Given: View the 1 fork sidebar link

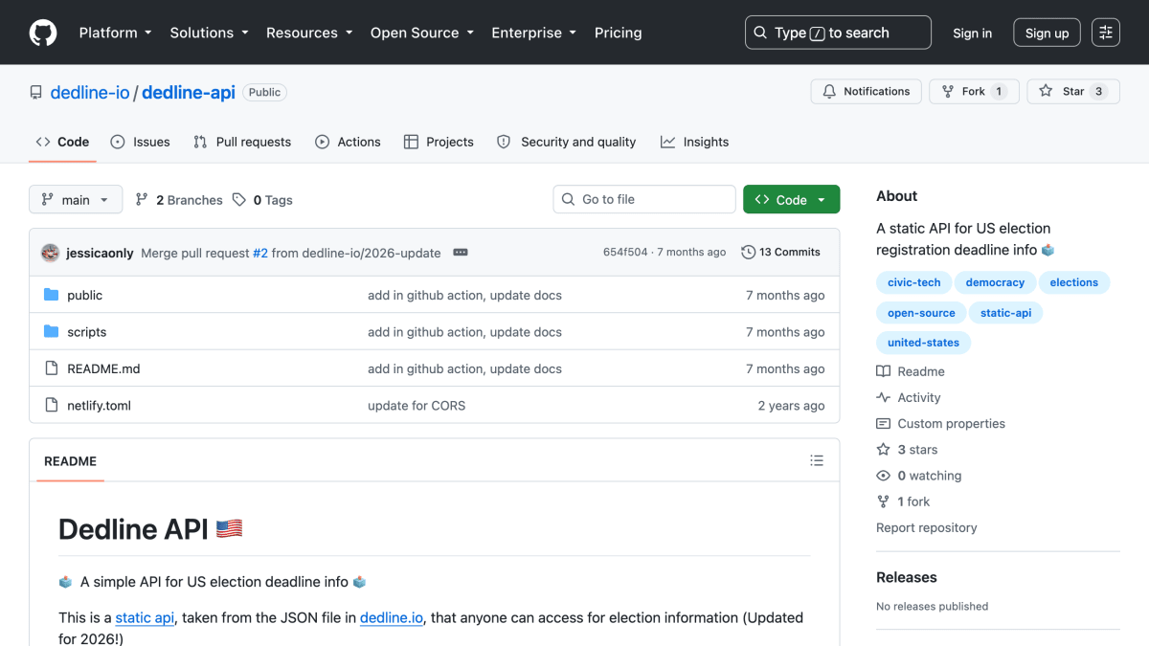Looking at the screenshot, I should click(x=903, y=501).
